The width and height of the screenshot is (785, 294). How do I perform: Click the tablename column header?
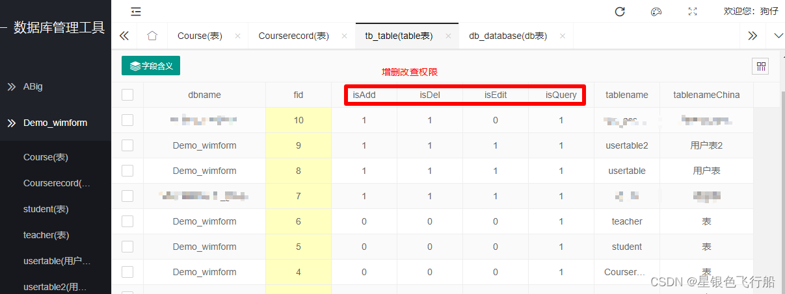click(627, 95)
